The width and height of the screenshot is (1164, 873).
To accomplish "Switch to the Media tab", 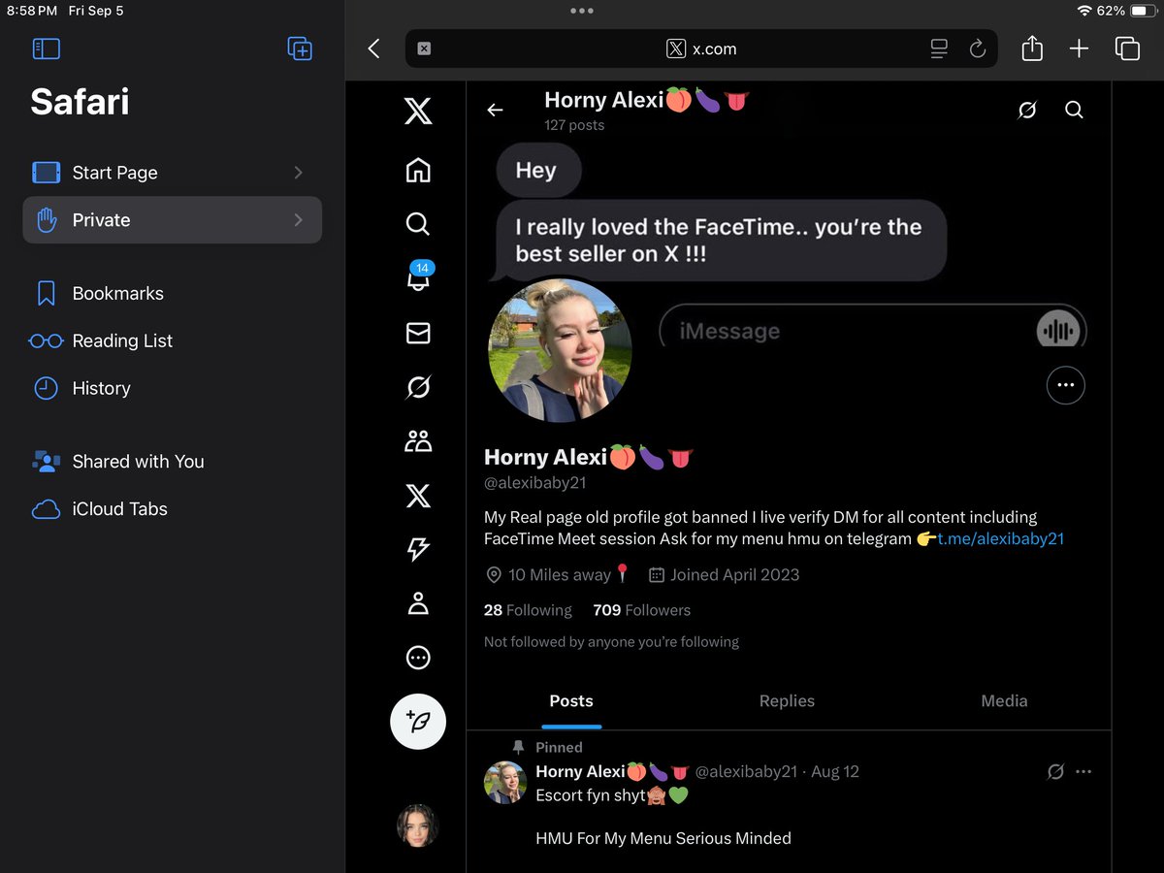I will tap(1004, 700).
